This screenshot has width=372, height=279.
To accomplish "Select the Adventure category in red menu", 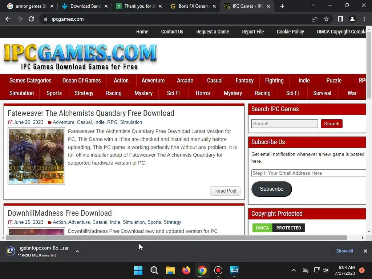I will click(x=153, y=80).
